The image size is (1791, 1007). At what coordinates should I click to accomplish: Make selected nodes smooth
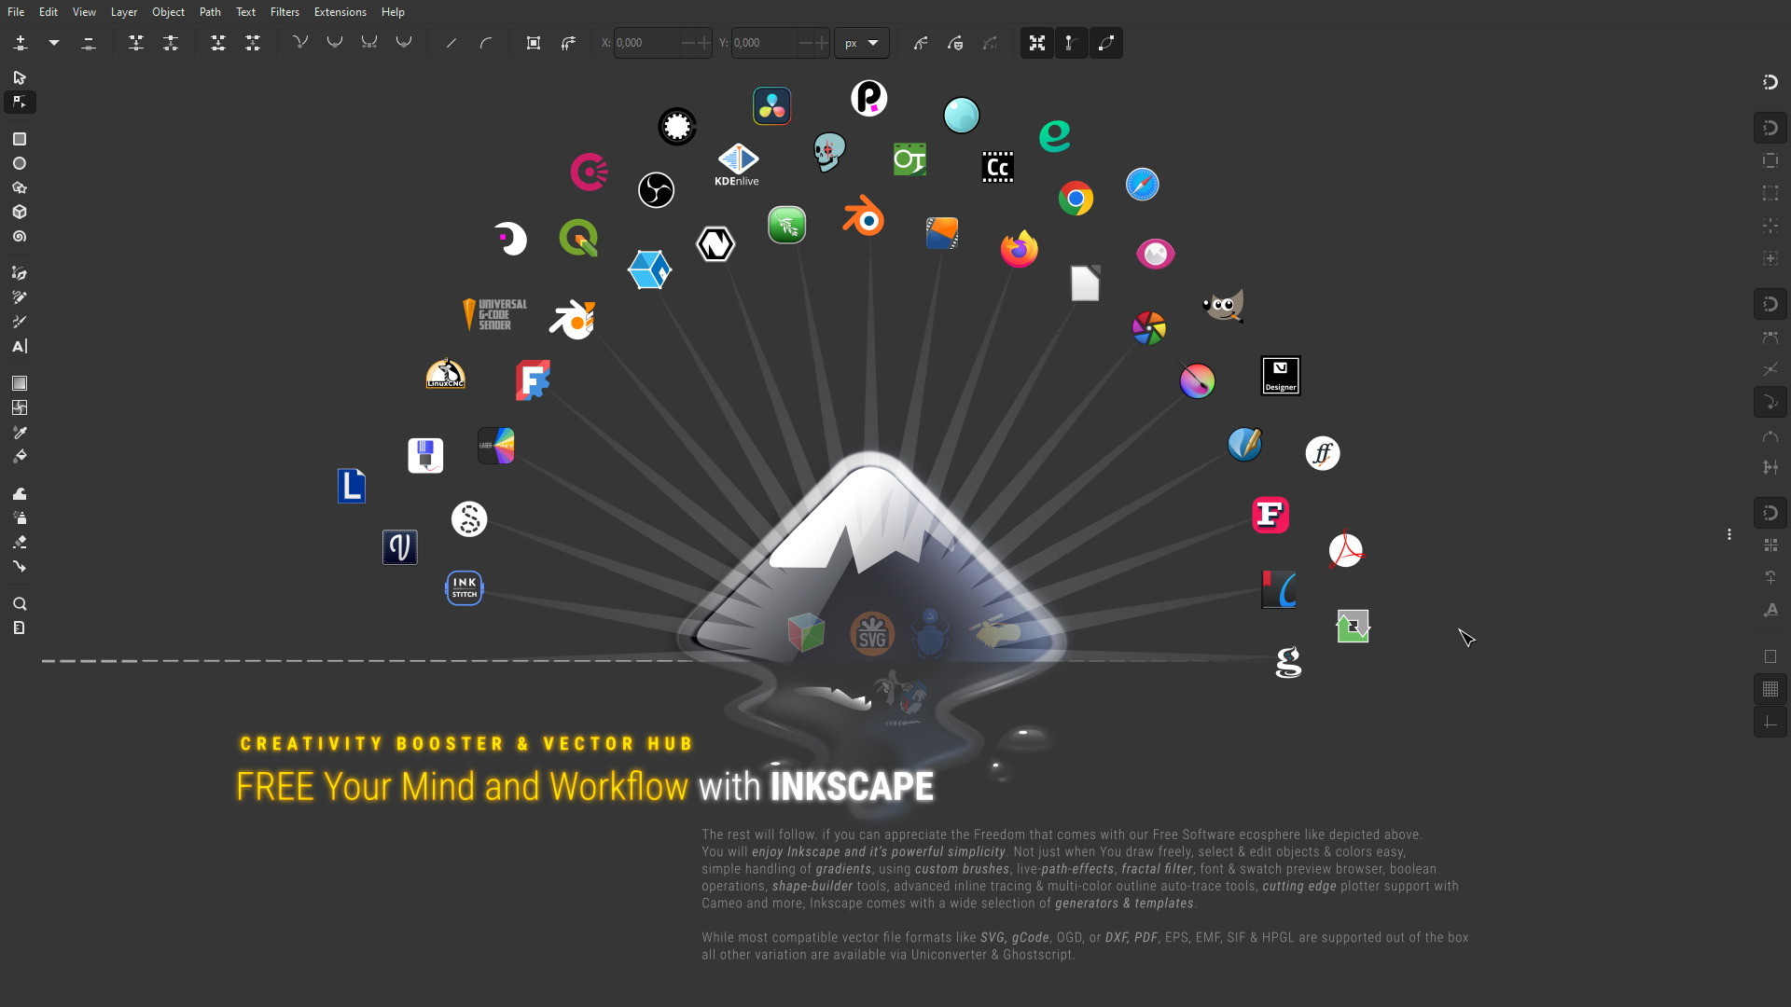click(x=335, y=43)
